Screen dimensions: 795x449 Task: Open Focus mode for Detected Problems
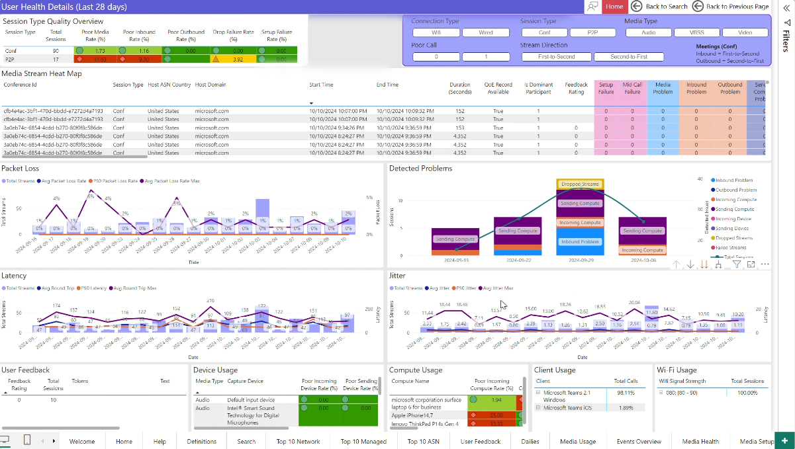tap(751, 265)
